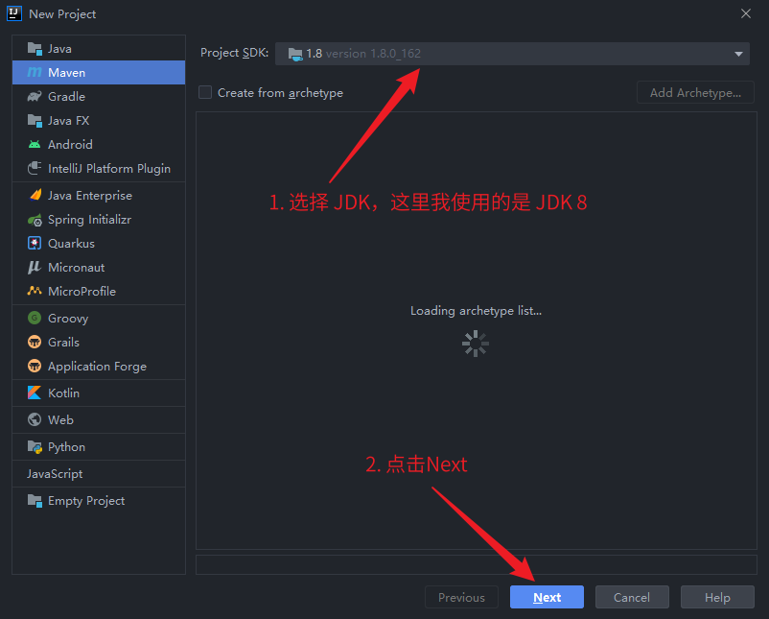Choose Empty Project from the list

(x=86, y=501)
